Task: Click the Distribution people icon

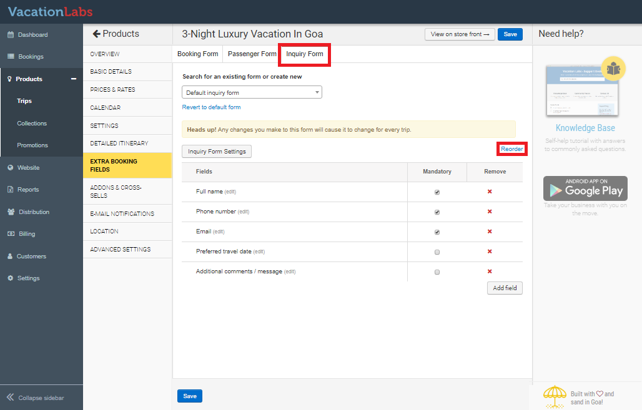Action: [x=11, y=212]
